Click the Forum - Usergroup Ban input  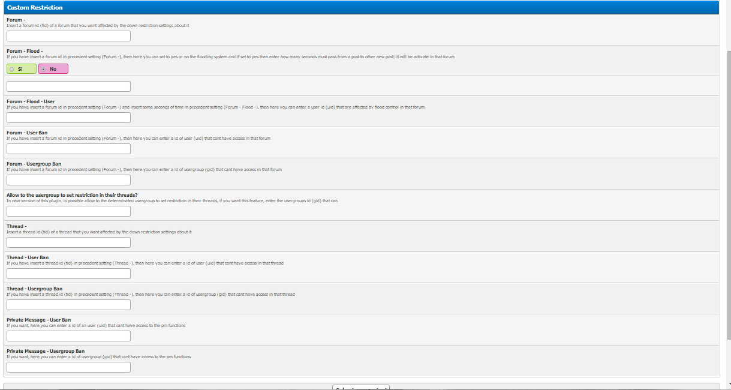coord(68,180)
